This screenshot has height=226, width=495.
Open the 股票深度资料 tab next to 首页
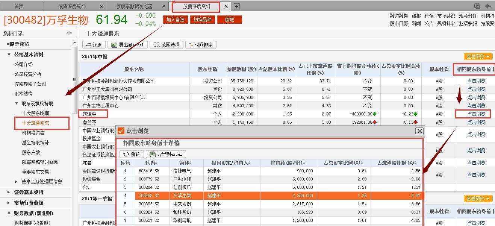pyautogui.click(x=72, y=6)
